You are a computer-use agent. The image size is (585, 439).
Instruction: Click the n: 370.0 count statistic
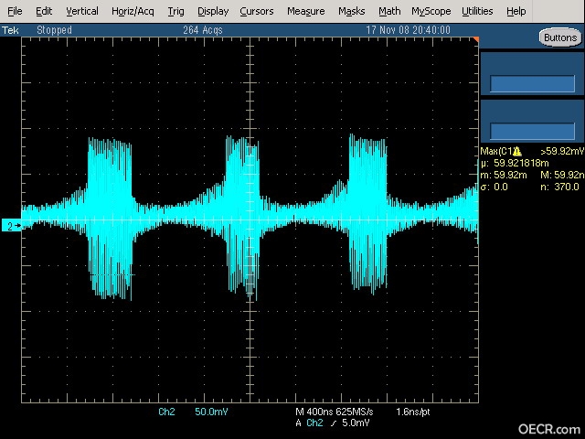(559, 187)
